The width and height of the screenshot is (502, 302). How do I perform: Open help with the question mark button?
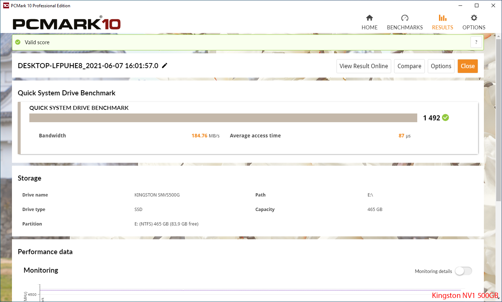(476, 42)
